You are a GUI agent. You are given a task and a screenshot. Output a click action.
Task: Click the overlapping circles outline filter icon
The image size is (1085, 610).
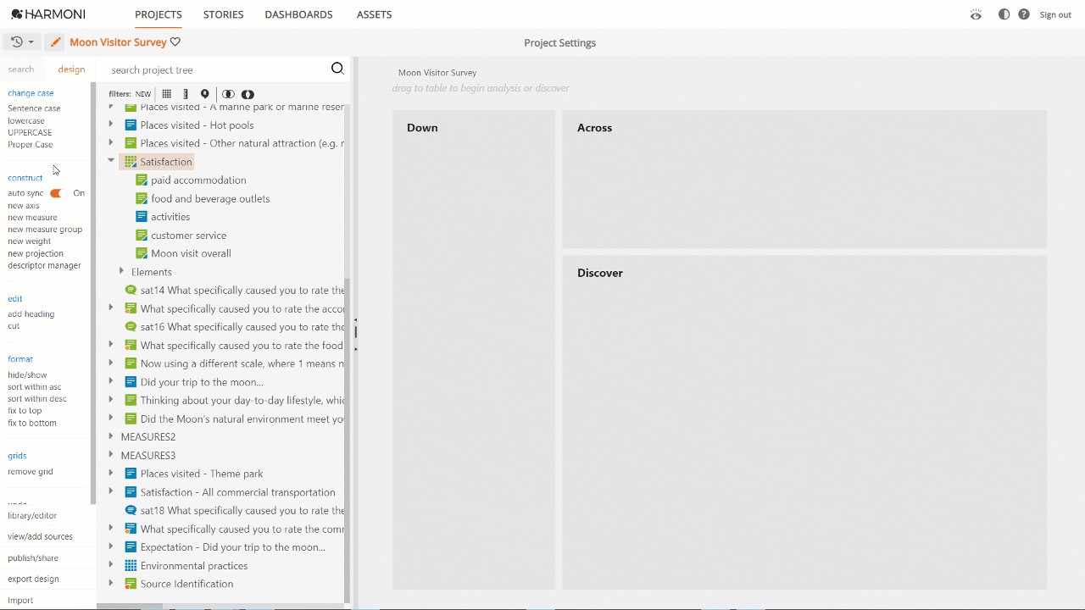click(228, 94)
